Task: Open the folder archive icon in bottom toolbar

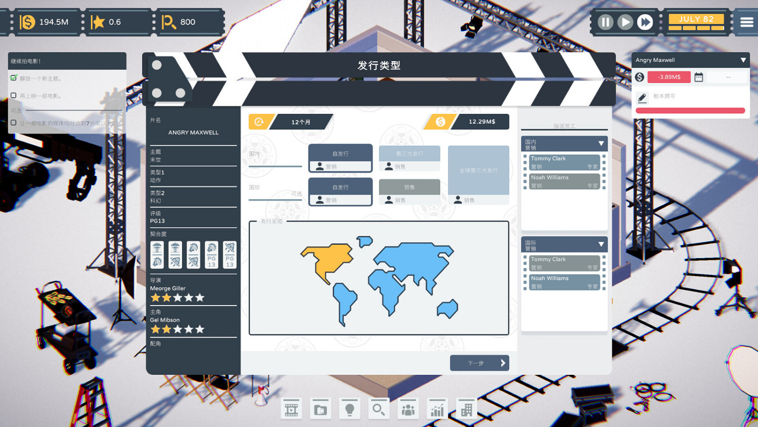Action: pos(320,409)
